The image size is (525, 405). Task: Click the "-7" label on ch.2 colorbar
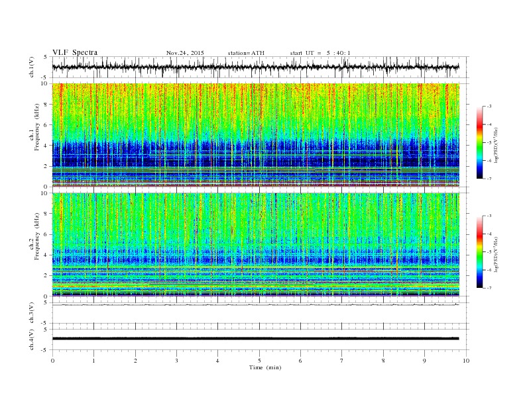[489, 288]
